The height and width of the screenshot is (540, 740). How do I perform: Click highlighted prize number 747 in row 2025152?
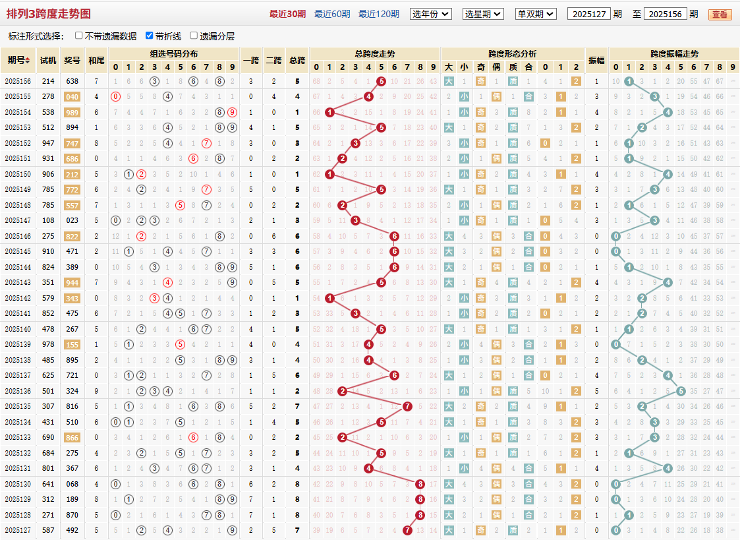[72, 144]
